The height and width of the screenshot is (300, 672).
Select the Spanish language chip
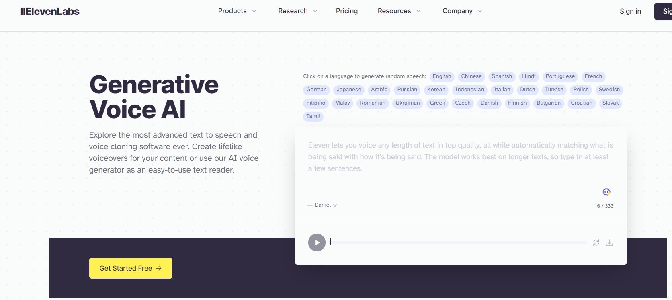[502, 76]
